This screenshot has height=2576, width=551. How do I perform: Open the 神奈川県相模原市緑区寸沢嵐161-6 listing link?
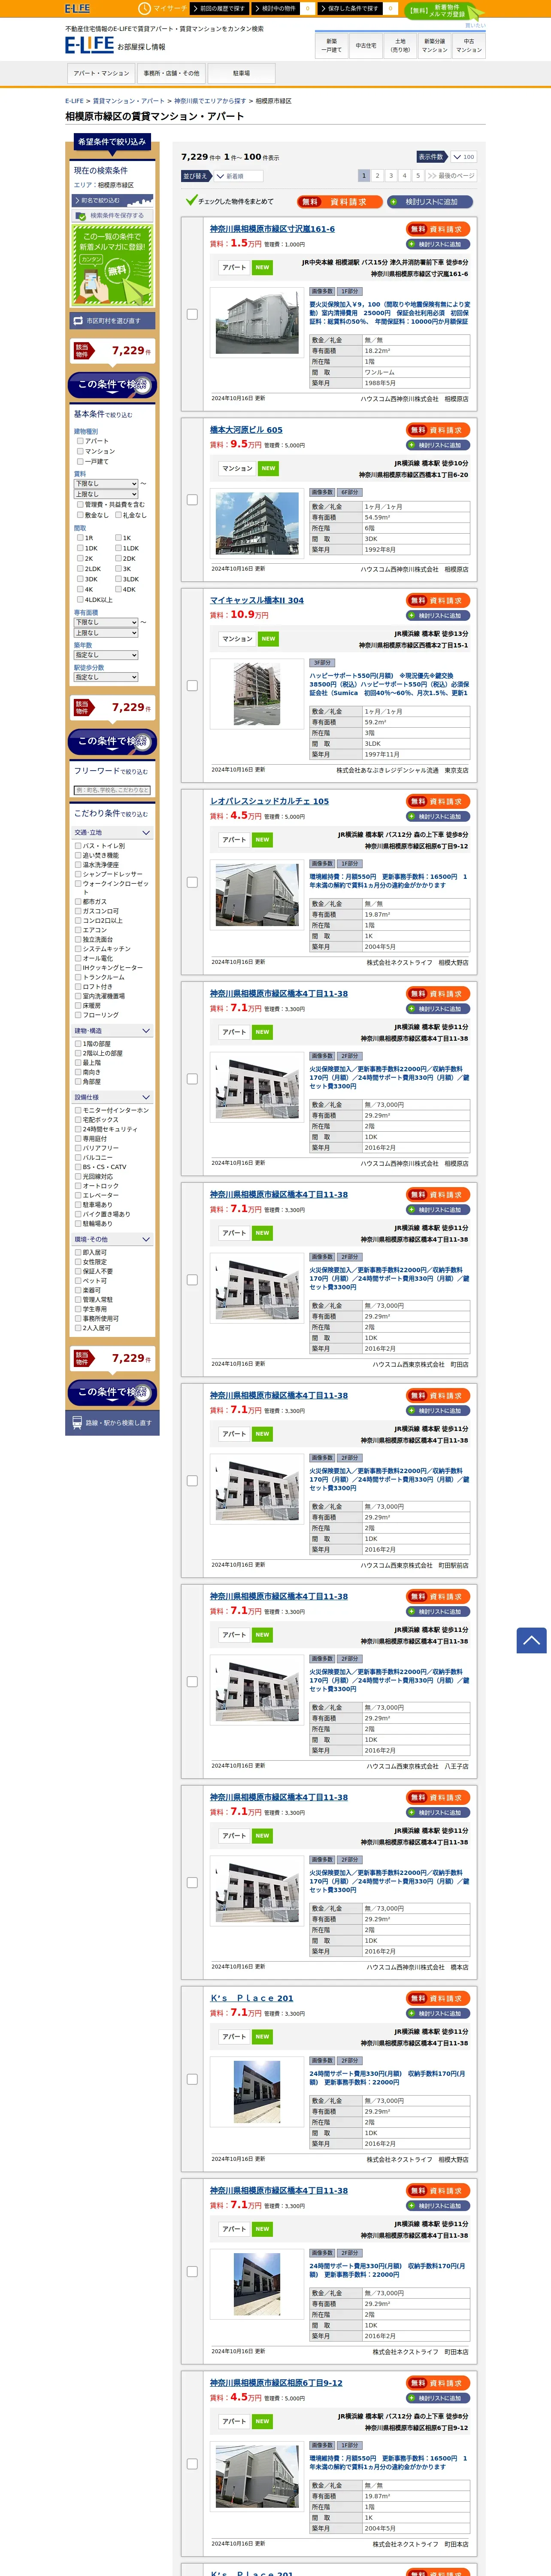(x=272, y=229)
